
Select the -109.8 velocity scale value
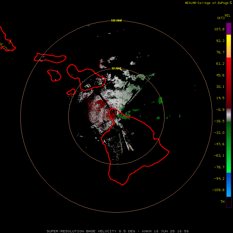coord(218,190)
